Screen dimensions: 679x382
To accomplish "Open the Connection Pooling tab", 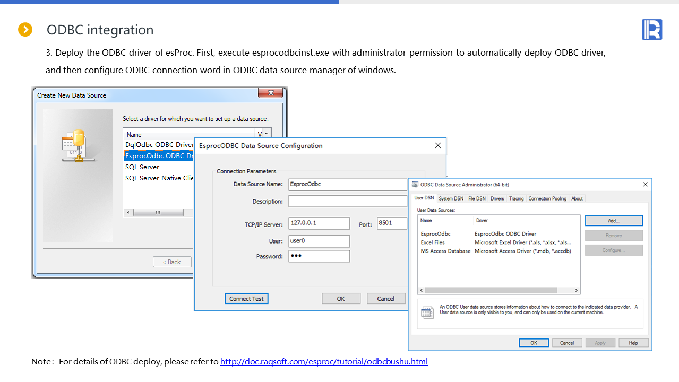I will 547,198.
